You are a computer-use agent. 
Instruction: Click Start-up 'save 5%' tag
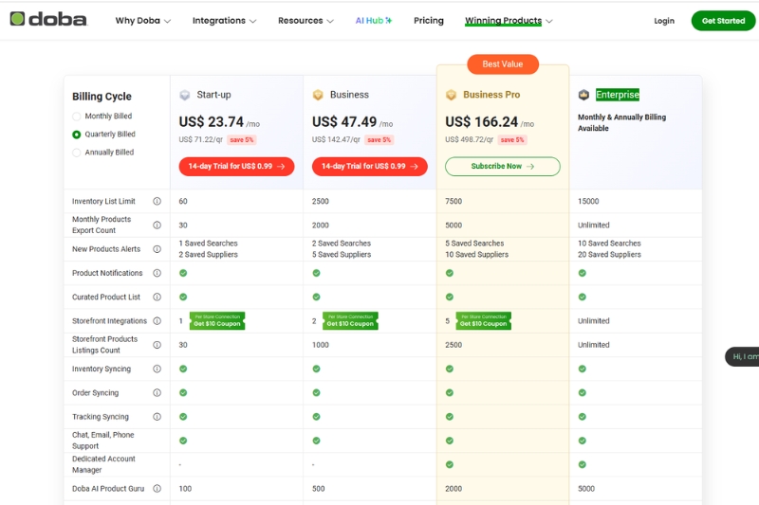(242, 139)
